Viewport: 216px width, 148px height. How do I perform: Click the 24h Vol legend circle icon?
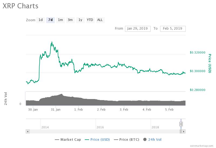[145, 139]
